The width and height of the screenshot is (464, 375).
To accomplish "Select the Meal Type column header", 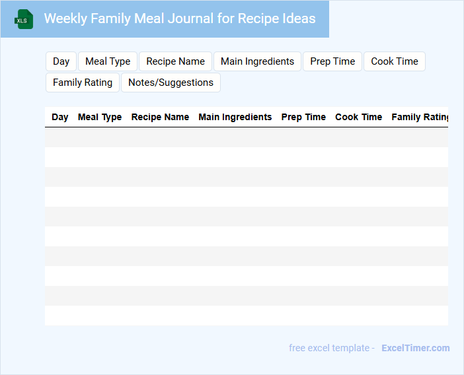I will pos(100,117).
